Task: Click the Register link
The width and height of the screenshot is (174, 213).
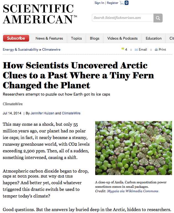Action: tap(112, 3)
